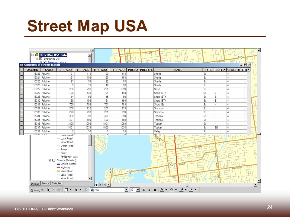
Task: Click the Zoom to Selected Elements icon
Action: (x=59, y=190)
